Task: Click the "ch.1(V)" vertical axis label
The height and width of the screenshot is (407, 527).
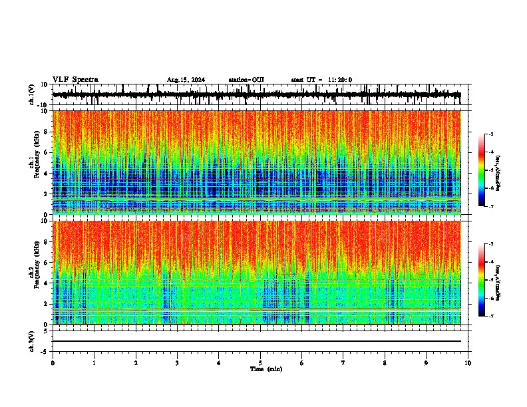Action: (x=32, y=94)
